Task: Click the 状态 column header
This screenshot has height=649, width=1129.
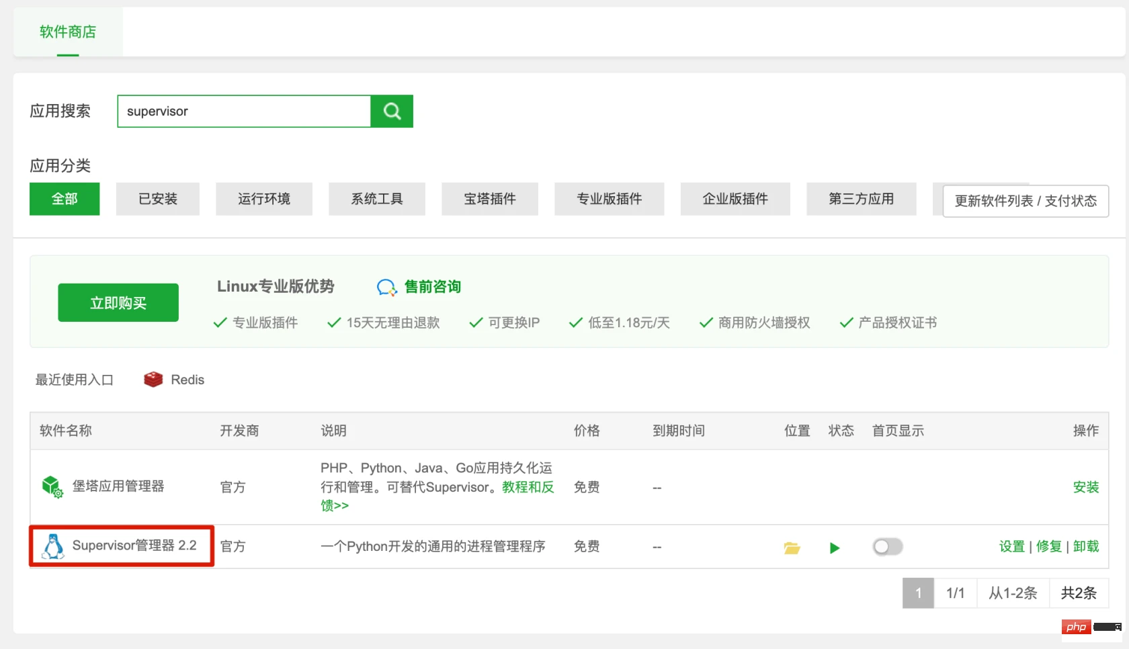Action: pyautogui.click(x=841, y=431)
